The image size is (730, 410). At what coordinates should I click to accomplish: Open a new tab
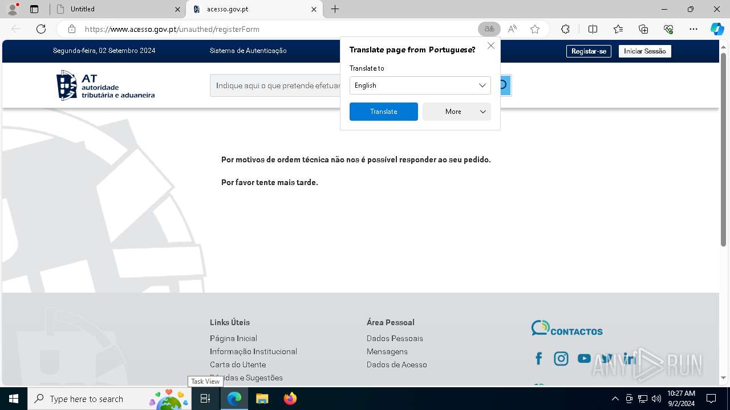(x=335, y=9)
